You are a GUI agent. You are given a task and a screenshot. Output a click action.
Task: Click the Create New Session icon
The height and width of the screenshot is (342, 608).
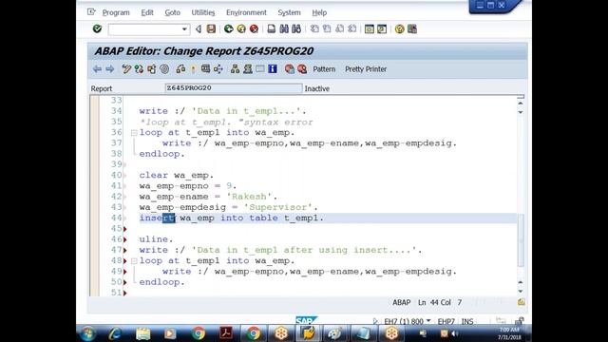(x=370, y=29)
